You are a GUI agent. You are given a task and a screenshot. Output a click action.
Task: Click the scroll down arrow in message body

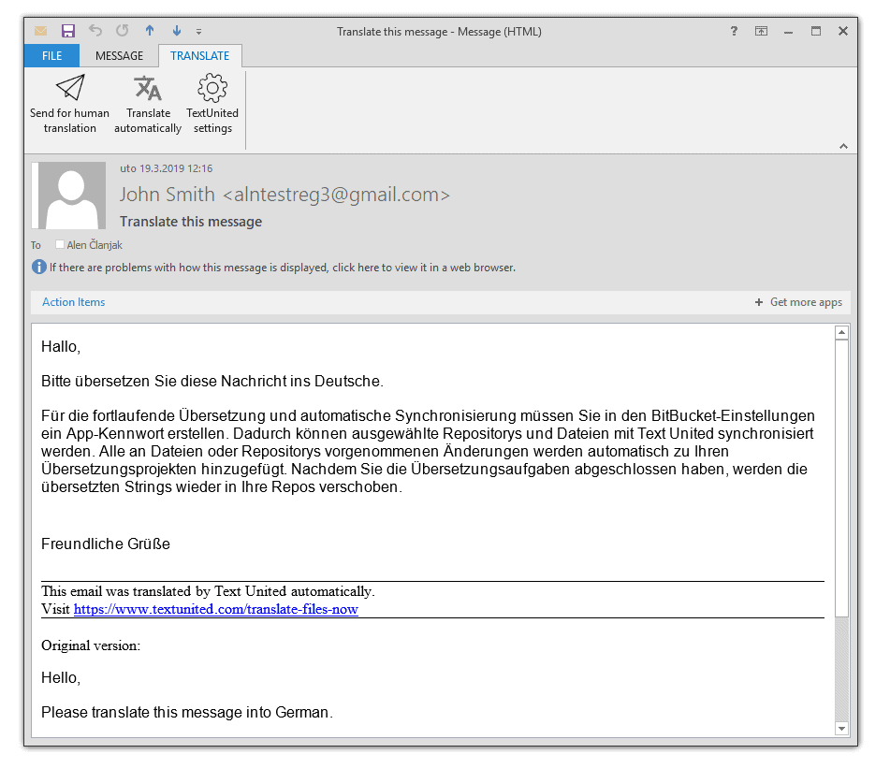pos(841,728)
